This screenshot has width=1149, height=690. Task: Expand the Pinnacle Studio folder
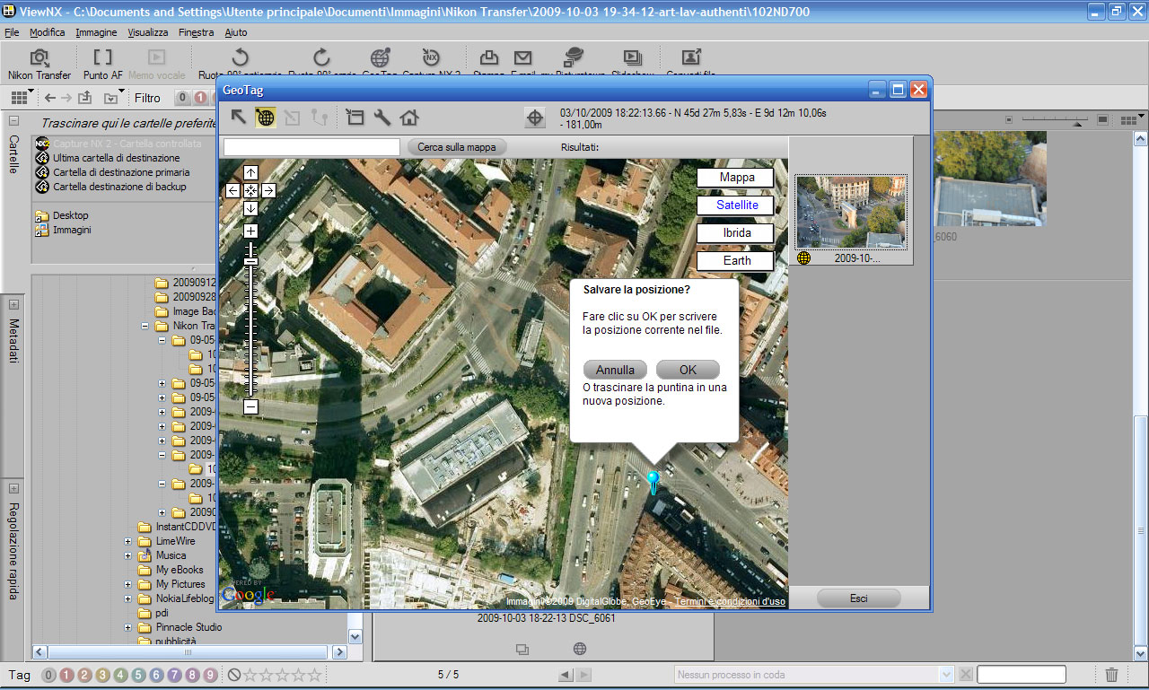click(x=128, y=628)
